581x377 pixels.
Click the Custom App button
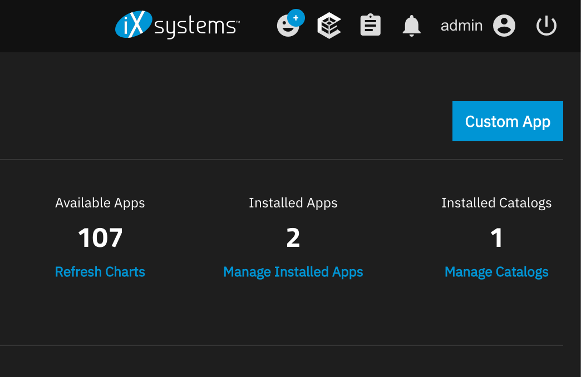pyautogui.click(x=507, y=121)
